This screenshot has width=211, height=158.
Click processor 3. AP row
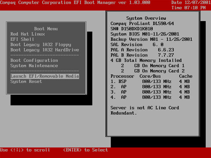pos(150,92)
